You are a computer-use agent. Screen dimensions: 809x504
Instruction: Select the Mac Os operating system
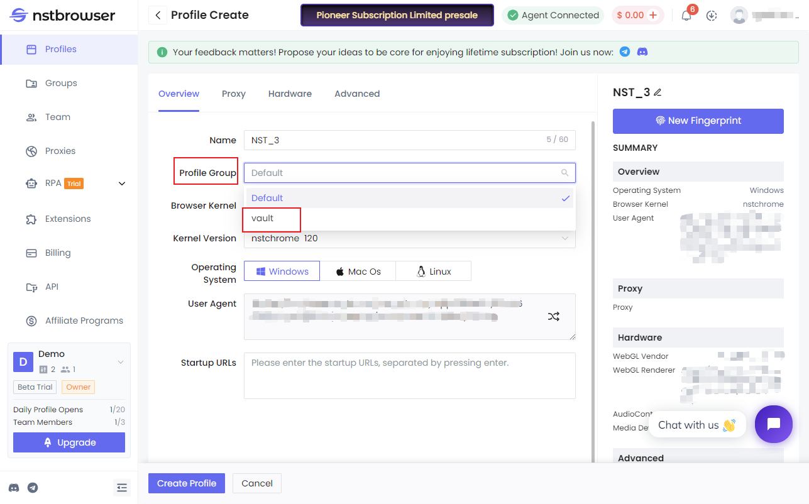point(358,271)
